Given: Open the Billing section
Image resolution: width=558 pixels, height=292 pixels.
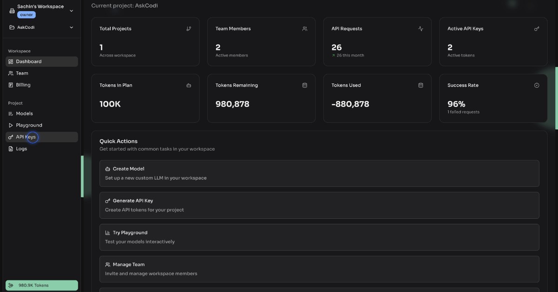Looking at the screenshot, I should click(x=42, y=85).
